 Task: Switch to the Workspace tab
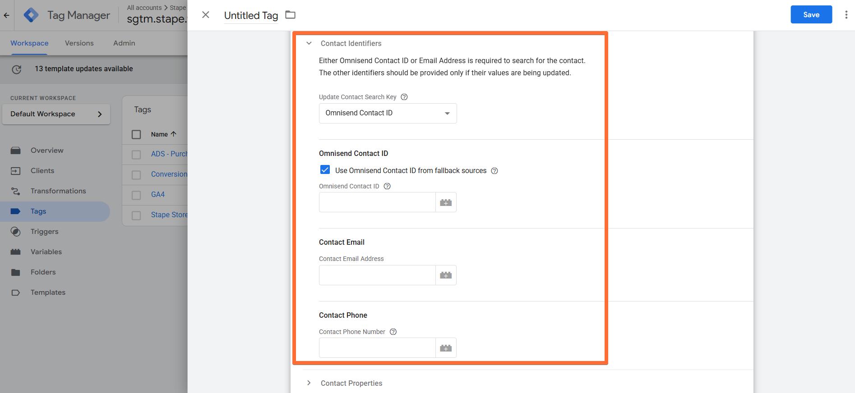coord(29,43)
